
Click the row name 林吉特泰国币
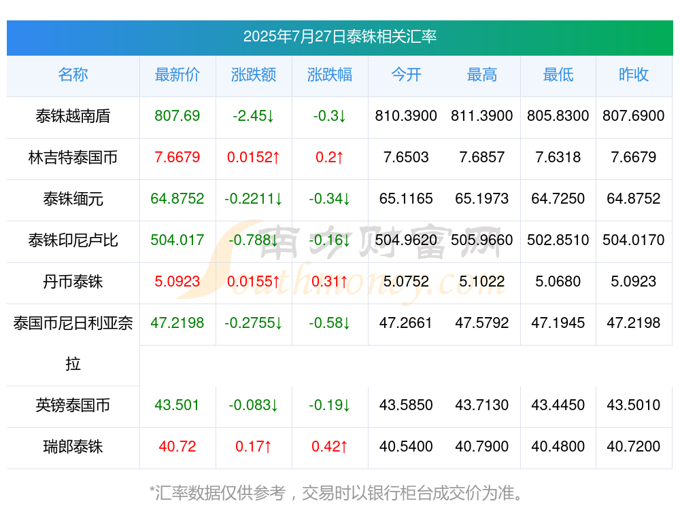click(x=73, y=158)
